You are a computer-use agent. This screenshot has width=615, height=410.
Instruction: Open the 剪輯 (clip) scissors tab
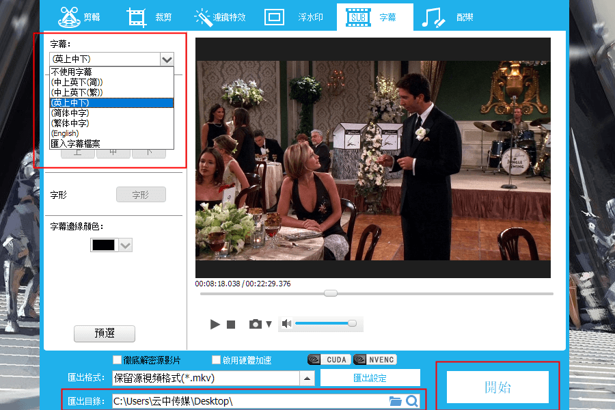[80, 17]
